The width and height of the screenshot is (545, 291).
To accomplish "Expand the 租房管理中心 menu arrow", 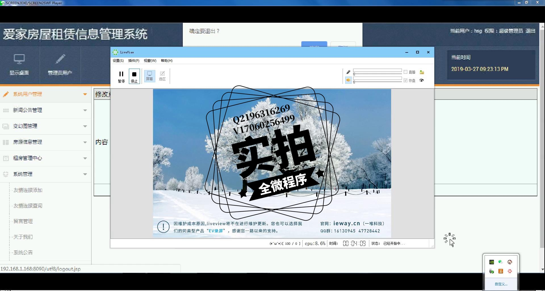I will [x=85, y=158].
